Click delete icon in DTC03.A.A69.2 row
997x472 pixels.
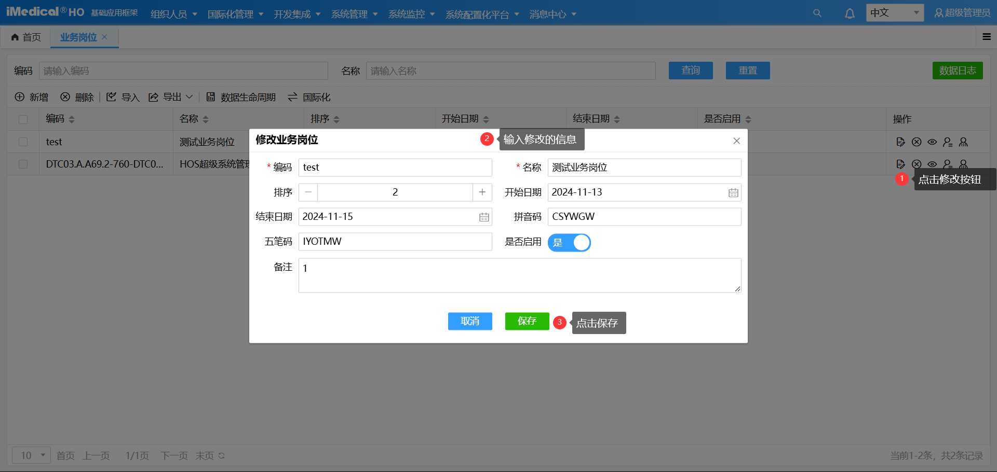[x=917, y=164]
